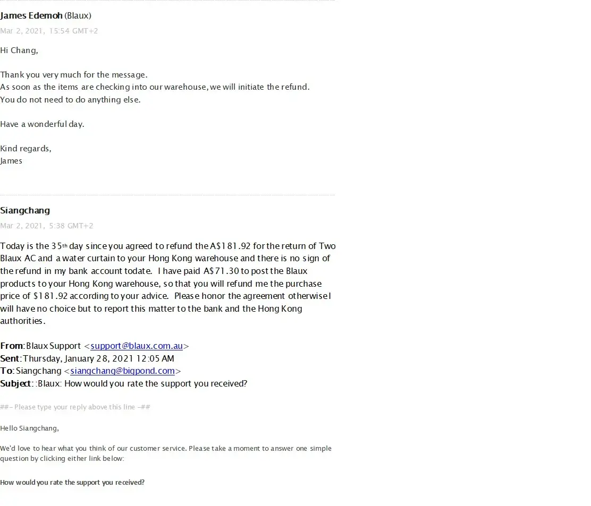Click the "Please type your reply above this line" marker

point(75,407)
